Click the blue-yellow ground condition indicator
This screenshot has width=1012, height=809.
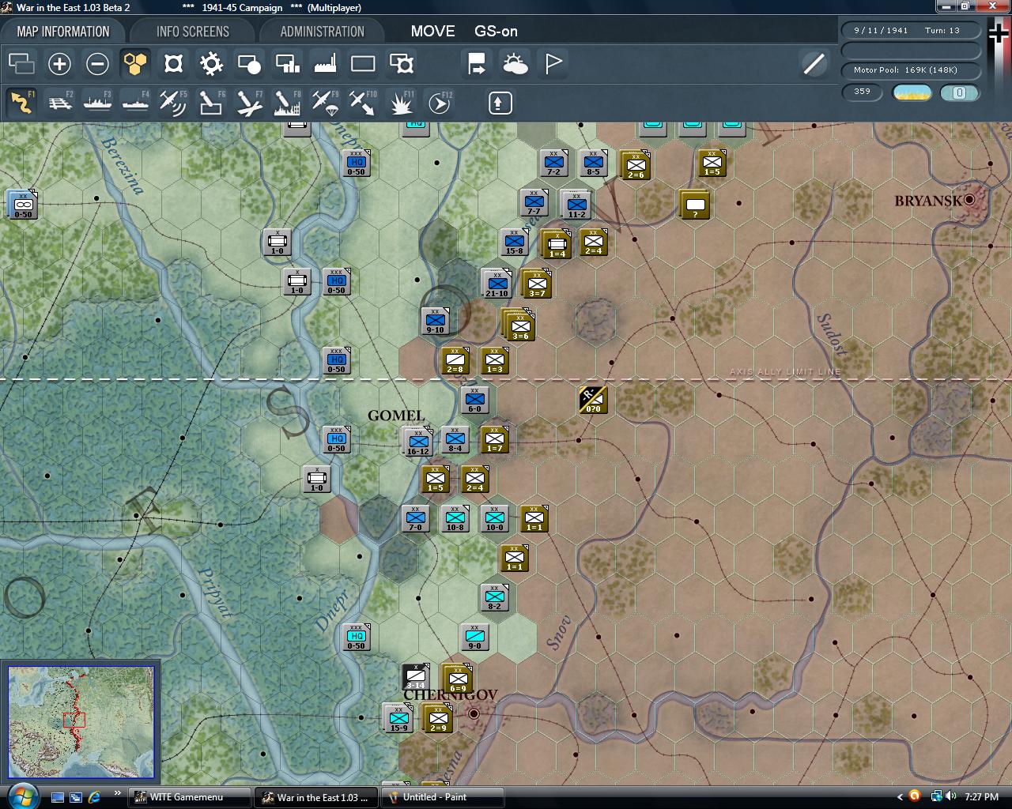click(x=912, y=92)
